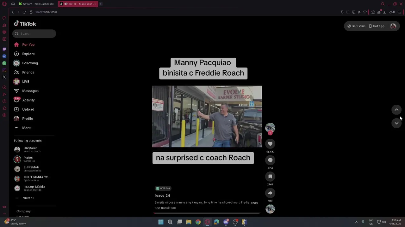Screen dimensions: 405x227
Task: Go to the next video with down chevron
Action: tap(396, 123)
